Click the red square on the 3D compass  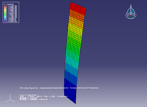click(x=131, y=16)
